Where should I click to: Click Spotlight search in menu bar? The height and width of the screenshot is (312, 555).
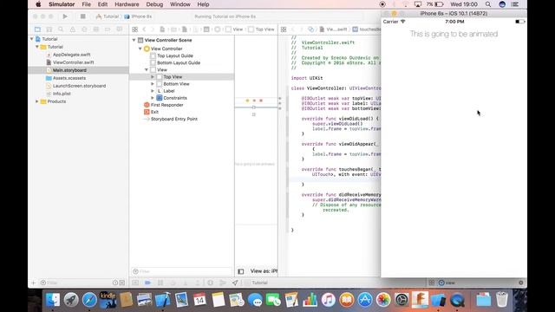pos(488,4)
